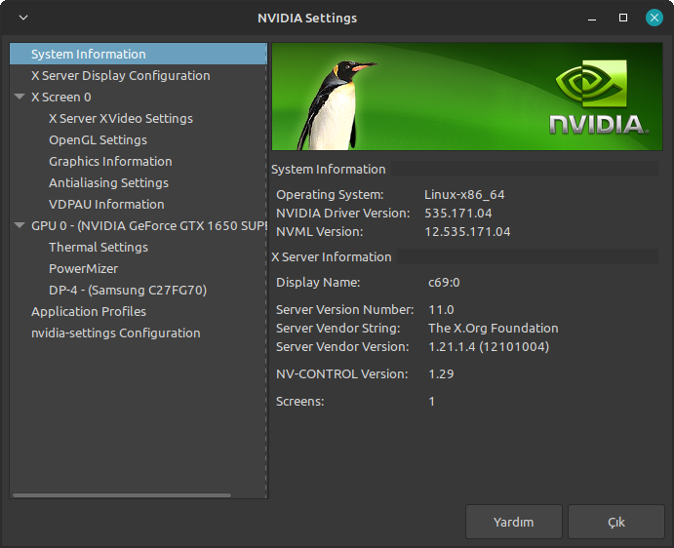Image resolution: width=674 pixels, height=548 pixels.
Task: Click the NVML version 12.535.171.04 value
Action: pyautogui.click(x=467, y=232)
